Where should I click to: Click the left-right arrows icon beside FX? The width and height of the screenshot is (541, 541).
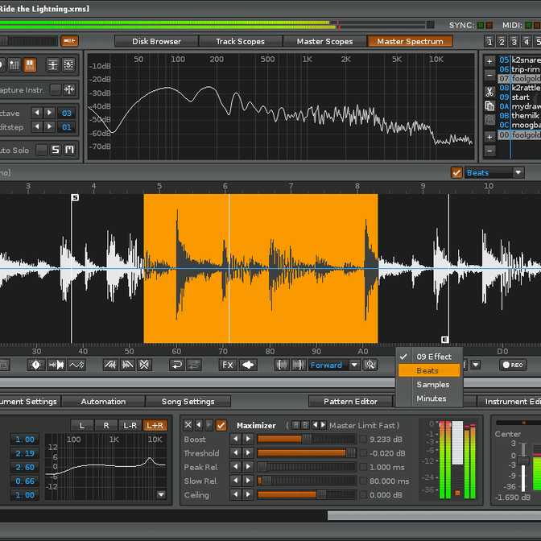point(248,365)
